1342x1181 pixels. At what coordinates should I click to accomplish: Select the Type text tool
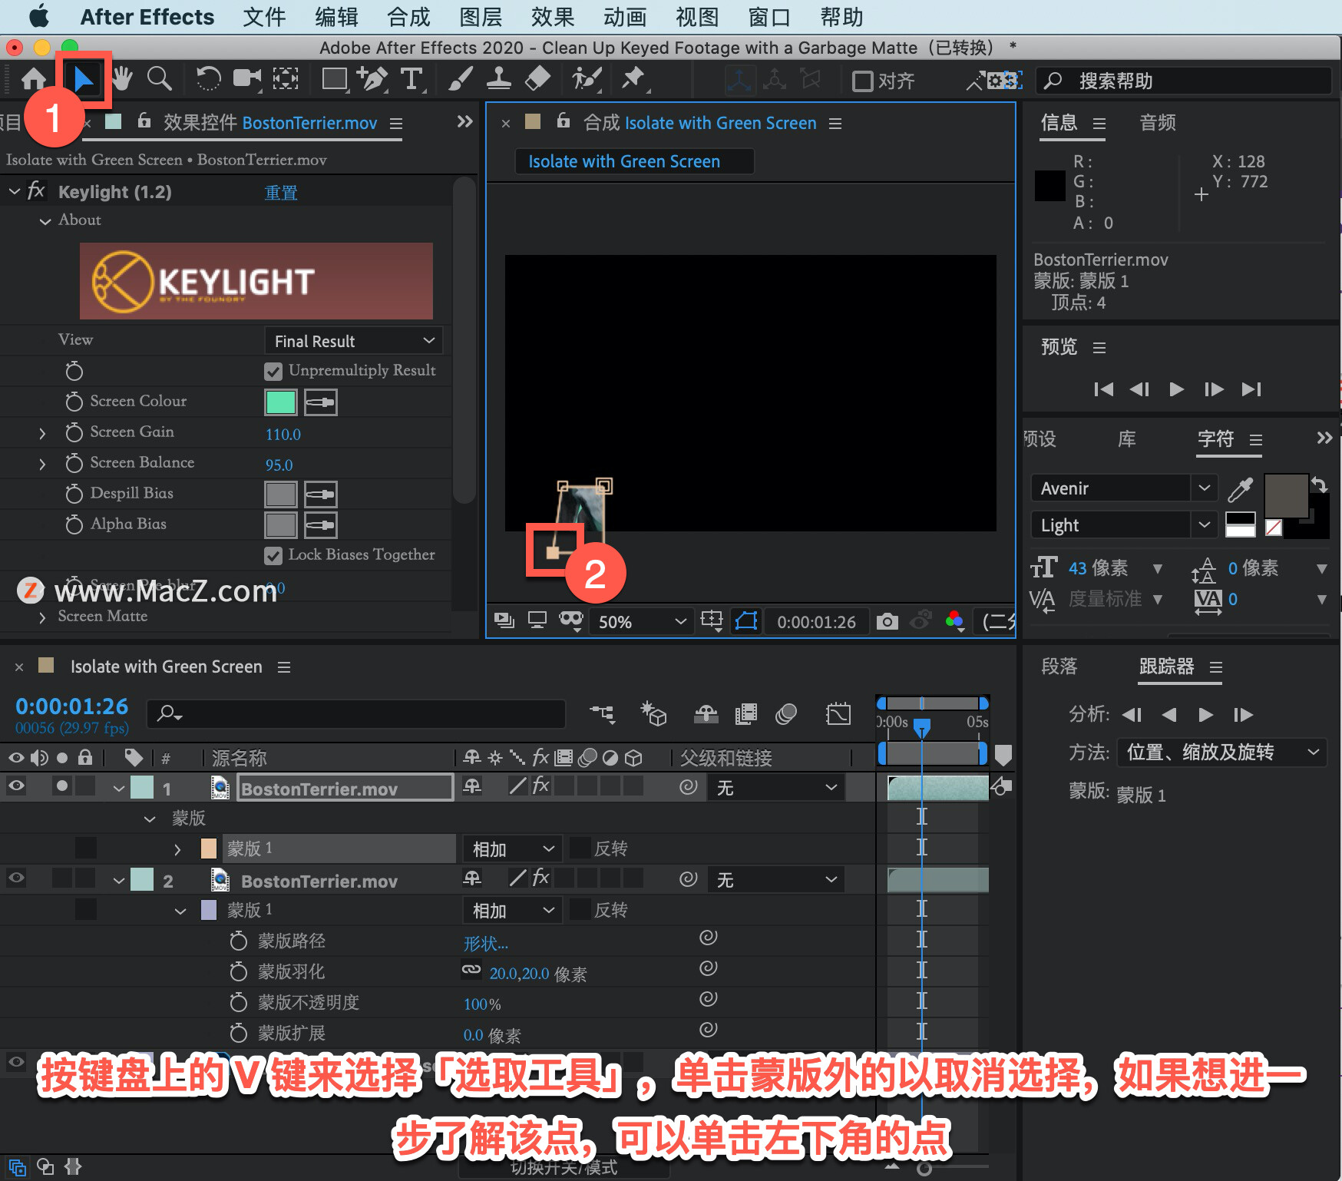(x=412, y=79)
